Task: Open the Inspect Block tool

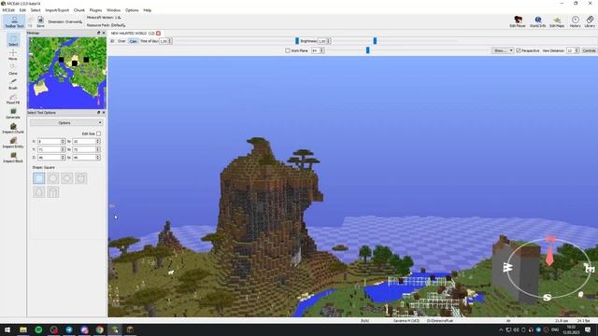Action: (x=13, y=157)
